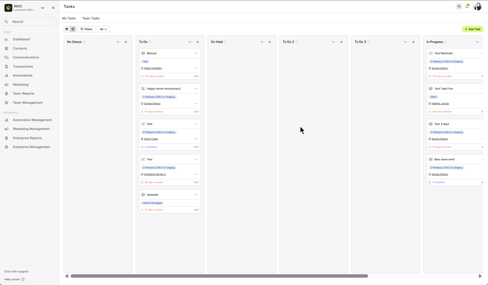Check off the Humberto Rangel Jr Test task
Image resolution: width=488 pixels, height=285 pixels.
click(143, 159)
